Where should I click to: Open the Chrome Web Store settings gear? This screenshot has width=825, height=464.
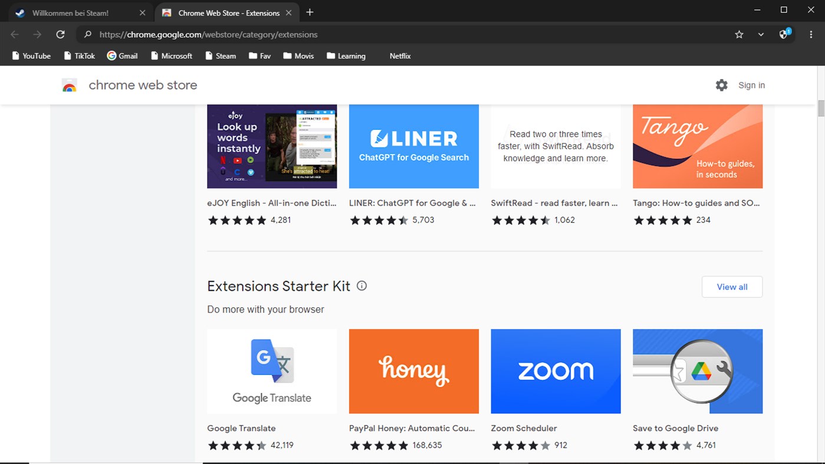point(722,85)
